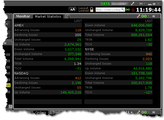164x120 pixels.
Task: Click Market Statistics panel green link icon
Action: click(144, 16)
